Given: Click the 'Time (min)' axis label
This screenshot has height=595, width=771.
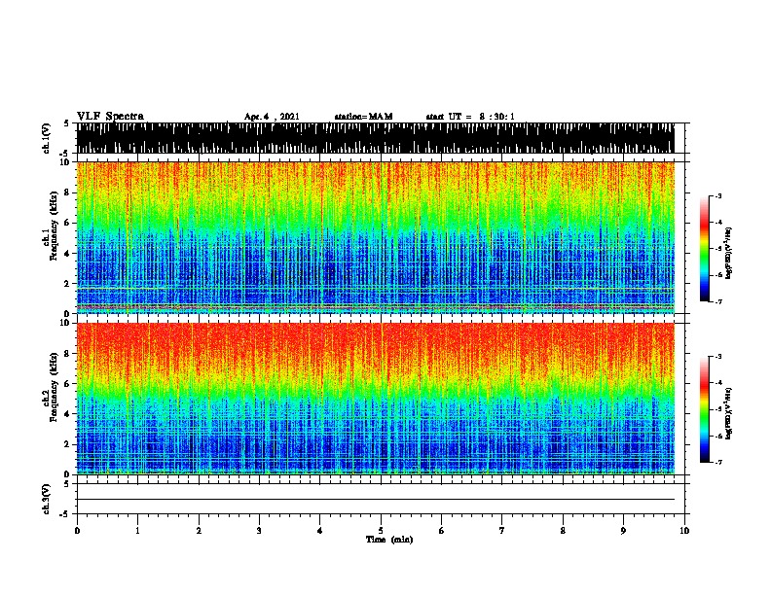Looking at the screenshot, I should pyautogui.click(x=389, y=540).
